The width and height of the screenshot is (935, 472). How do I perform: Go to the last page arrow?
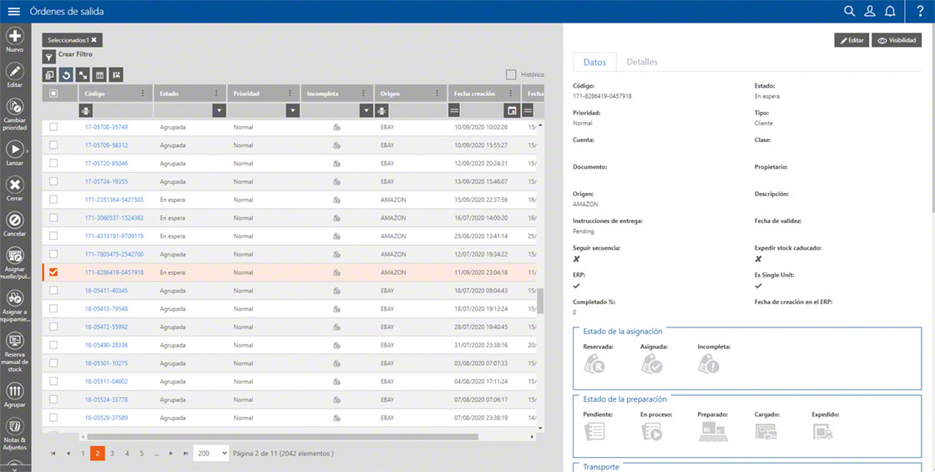click(185, 454)
